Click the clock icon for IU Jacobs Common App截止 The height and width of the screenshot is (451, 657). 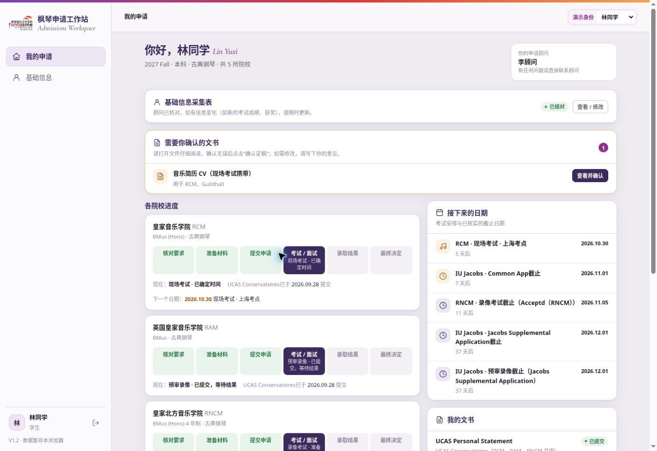coord(443,276)
